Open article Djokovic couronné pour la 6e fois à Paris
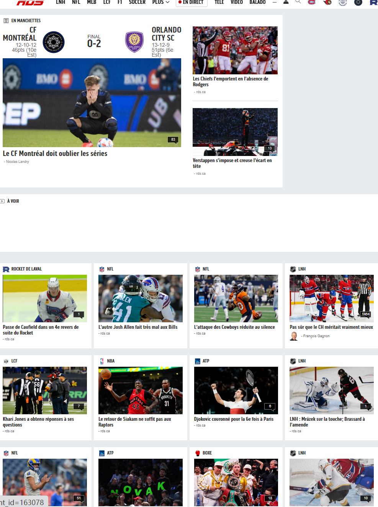Screen dimensions: 378x507 [234, 419]
